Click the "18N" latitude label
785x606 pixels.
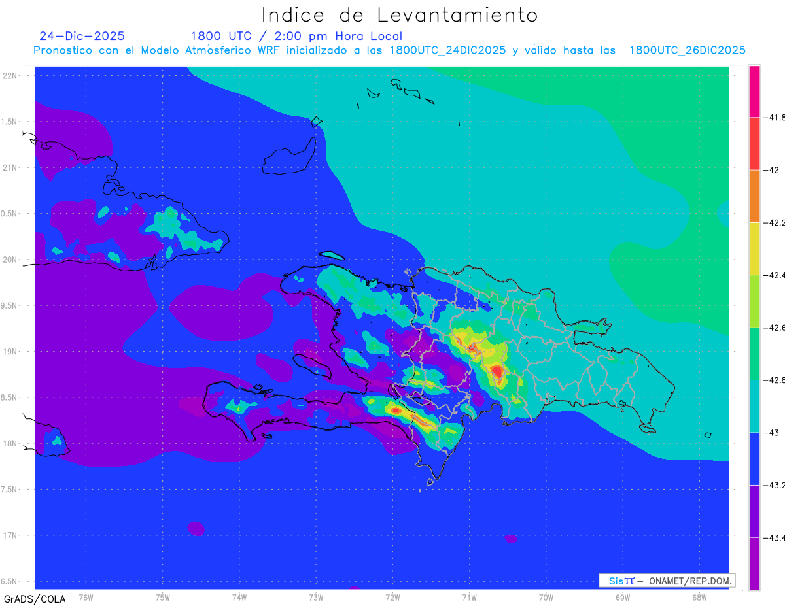click(10, 443)
